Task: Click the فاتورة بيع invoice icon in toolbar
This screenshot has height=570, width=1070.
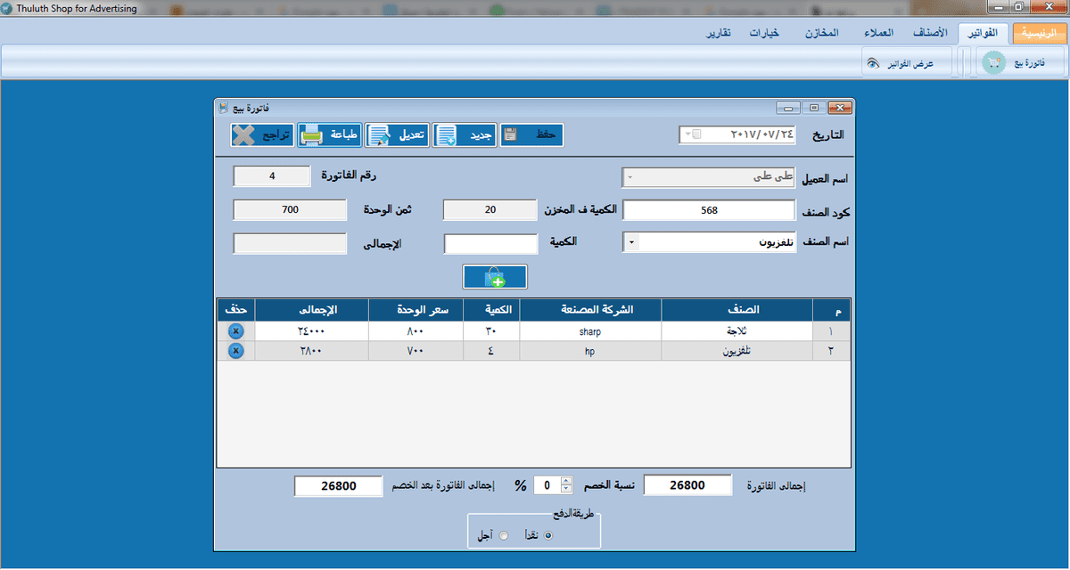Action: click(992, 62)
